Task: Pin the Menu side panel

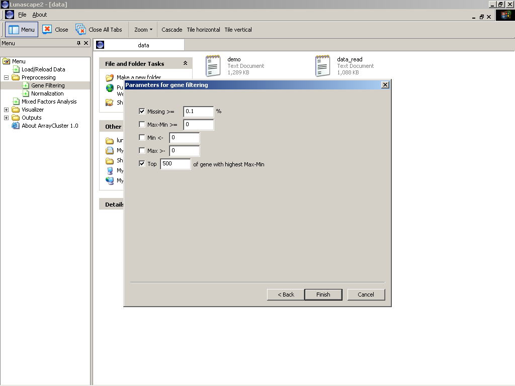Action: 78,43
